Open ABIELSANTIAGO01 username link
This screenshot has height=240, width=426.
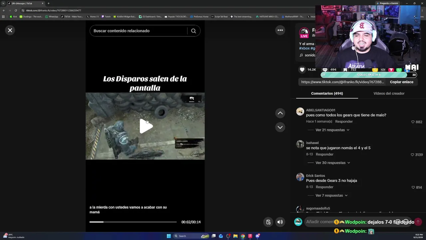[x=320, y=110]
